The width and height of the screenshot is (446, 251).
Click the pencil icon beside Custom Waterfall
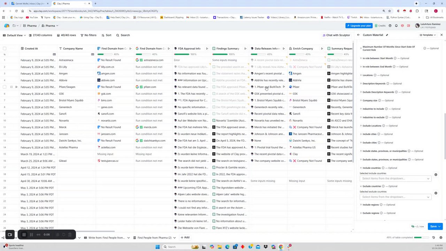(387, 35)
